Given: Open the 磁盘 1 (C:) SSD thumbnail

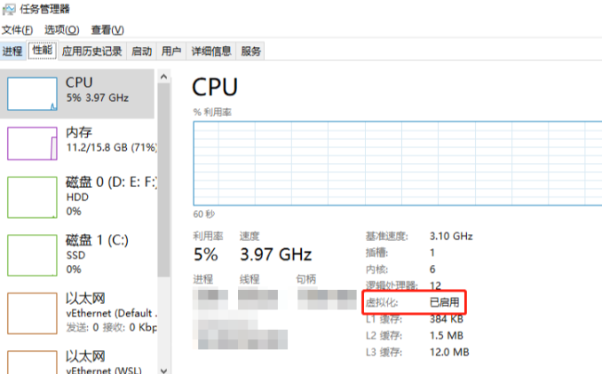Looking at the screenshot, I should click(32, 253).
